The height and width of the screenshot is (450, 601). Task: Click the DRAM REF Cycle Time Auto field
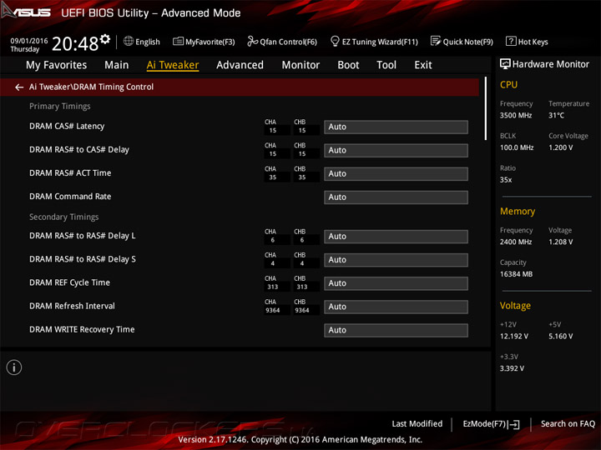pos(396,283)
